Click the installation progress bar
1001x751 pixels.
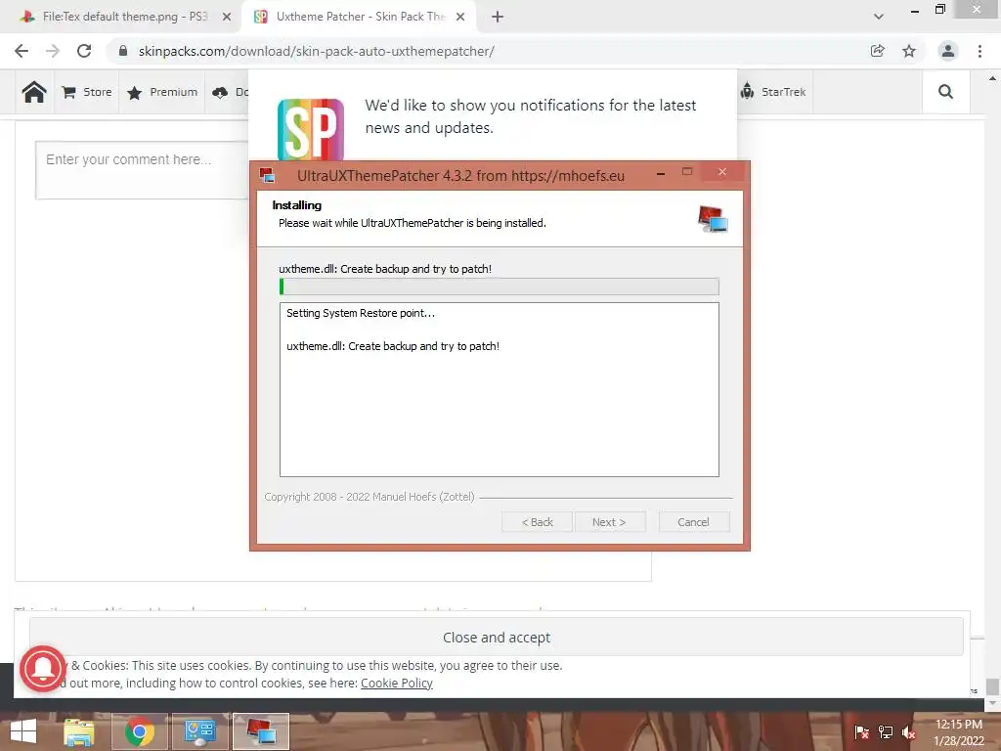500,287
